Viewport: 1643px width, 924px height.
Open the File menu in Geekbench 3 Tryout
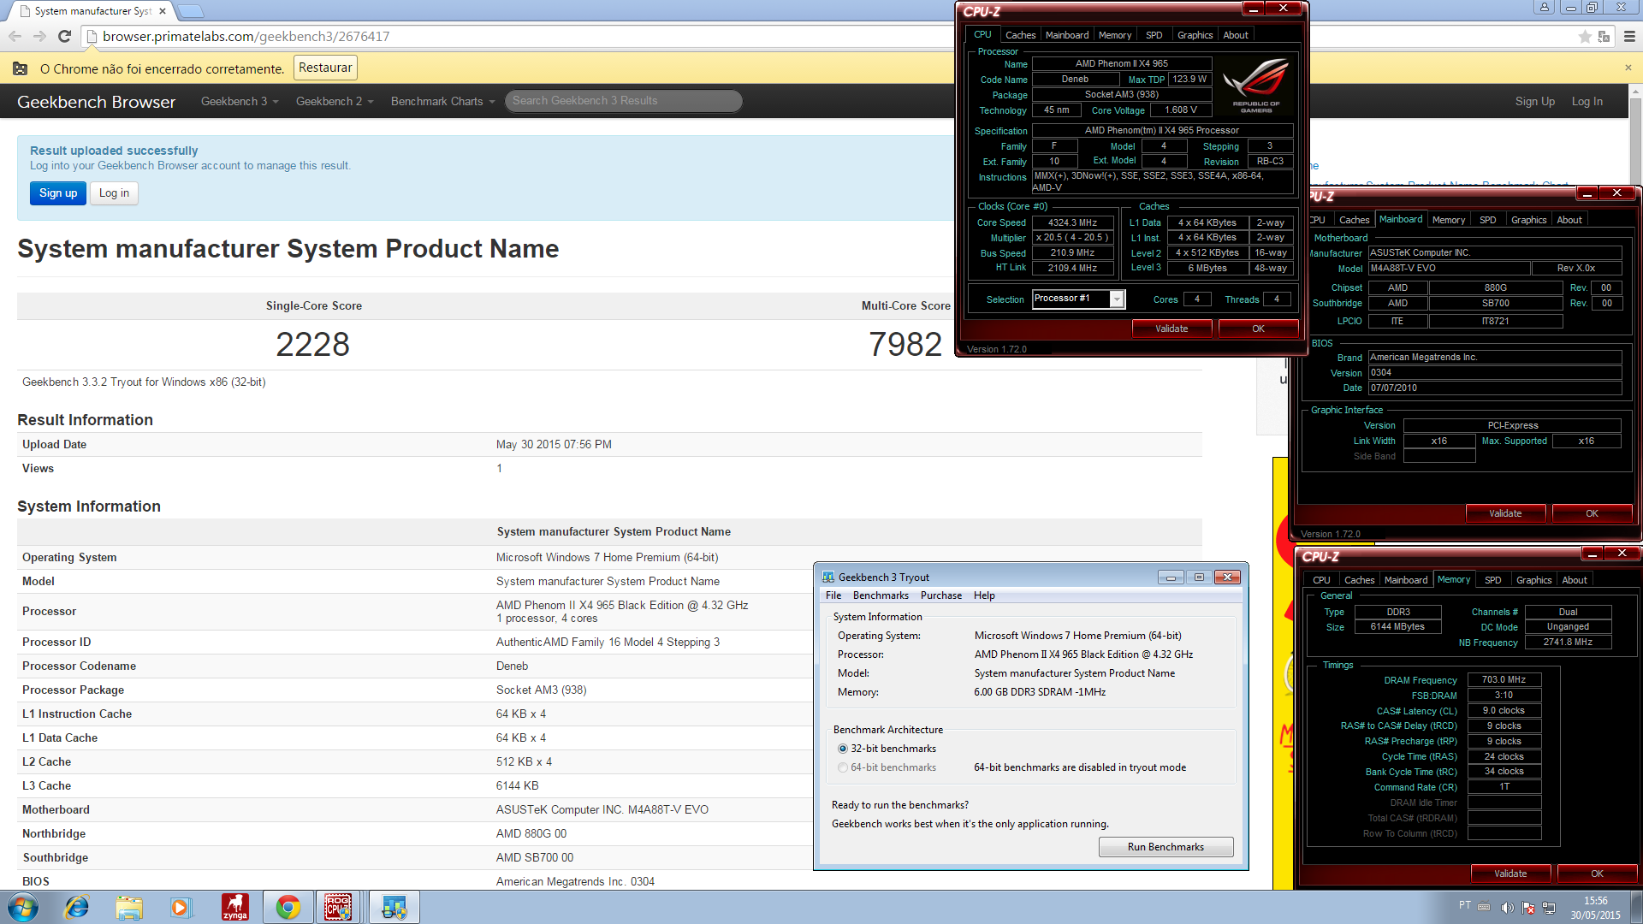point(833,595)
